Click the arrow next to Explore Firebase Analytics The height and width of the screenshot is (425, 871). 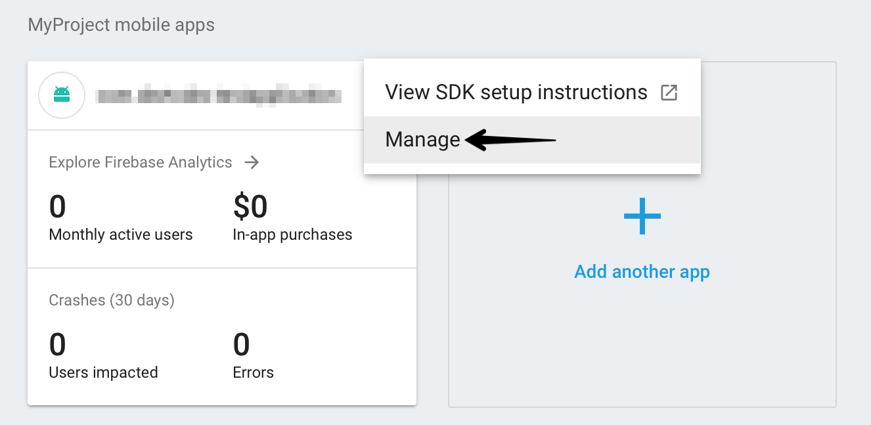click(252, 162)
